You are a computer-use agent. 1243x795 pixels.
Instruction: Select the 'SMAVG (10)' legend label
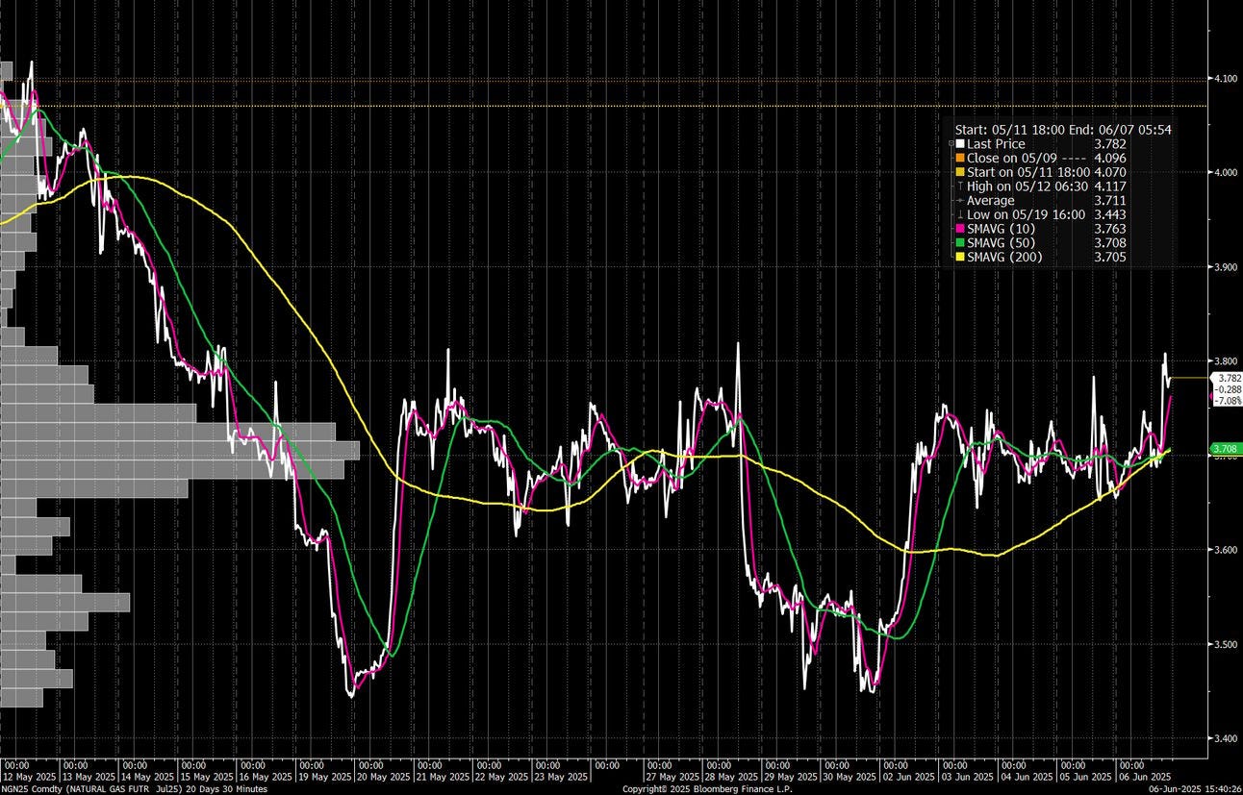pyautogui.click(x=1001, y=229)
